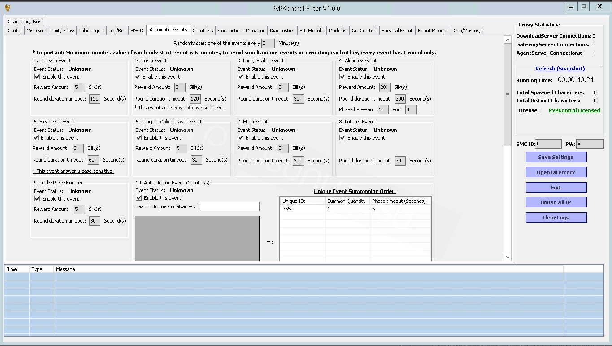Click the Clear Logs button
Image resolution: width=612 pixels, height=346 pixels.
point(556,218)
